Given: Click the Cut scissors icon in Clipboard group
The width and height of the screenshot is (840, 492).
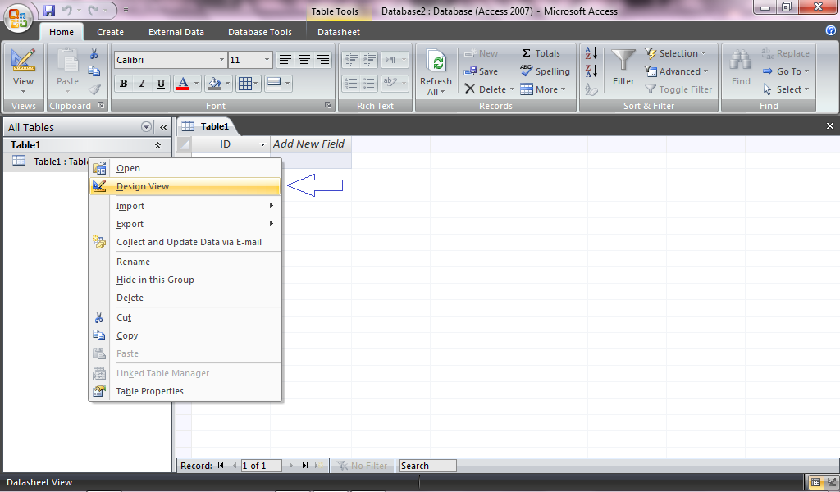Looking at the screenshot, I should coord(94,53).
